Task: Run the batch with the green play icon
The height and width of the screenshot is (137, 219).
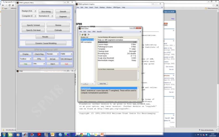Action: [89, 34]
